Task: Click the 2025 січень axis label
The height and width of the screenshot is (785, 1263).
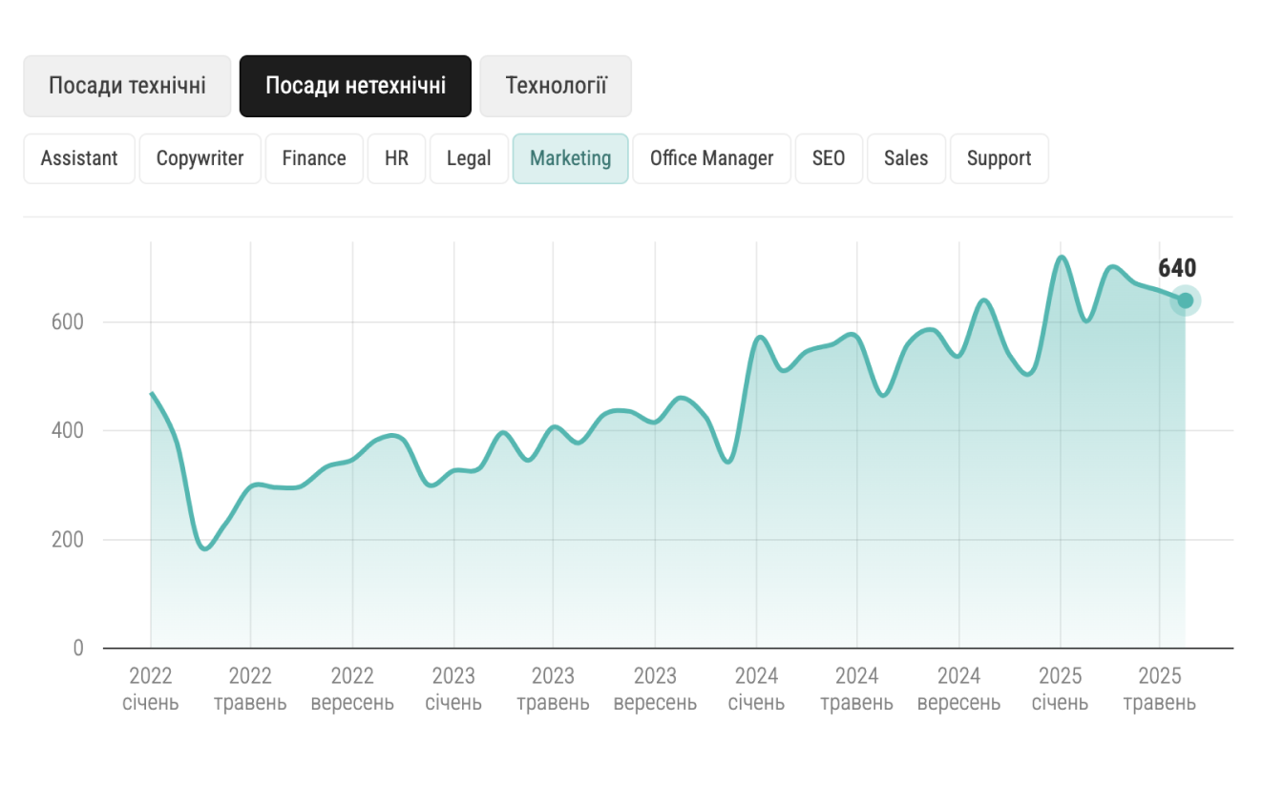Action: pos(1060,690)
